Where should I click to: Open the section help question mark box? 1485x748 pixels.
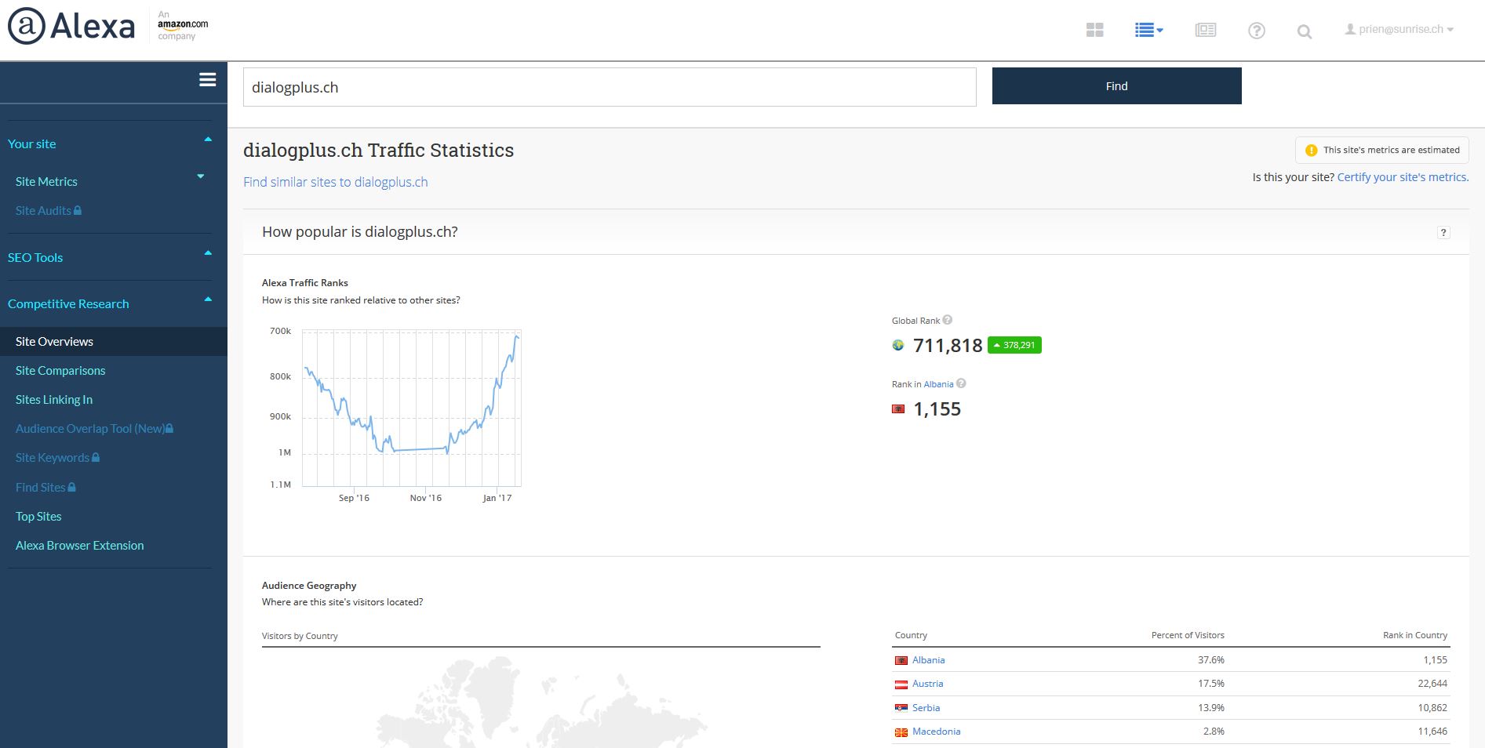tap(1443, 233)
